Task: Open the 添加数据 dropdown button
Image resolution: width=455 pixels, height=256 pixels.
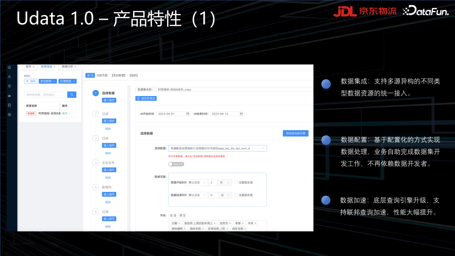Action: pyautogui.click(x=48, y=81)
